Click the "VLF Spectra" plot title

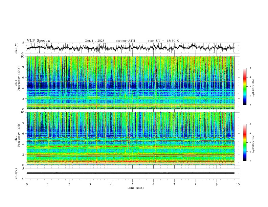coord(38,41)
